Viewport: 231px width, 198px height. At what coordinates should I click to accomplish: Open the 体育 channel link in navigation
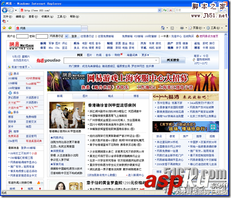point(43,48)
